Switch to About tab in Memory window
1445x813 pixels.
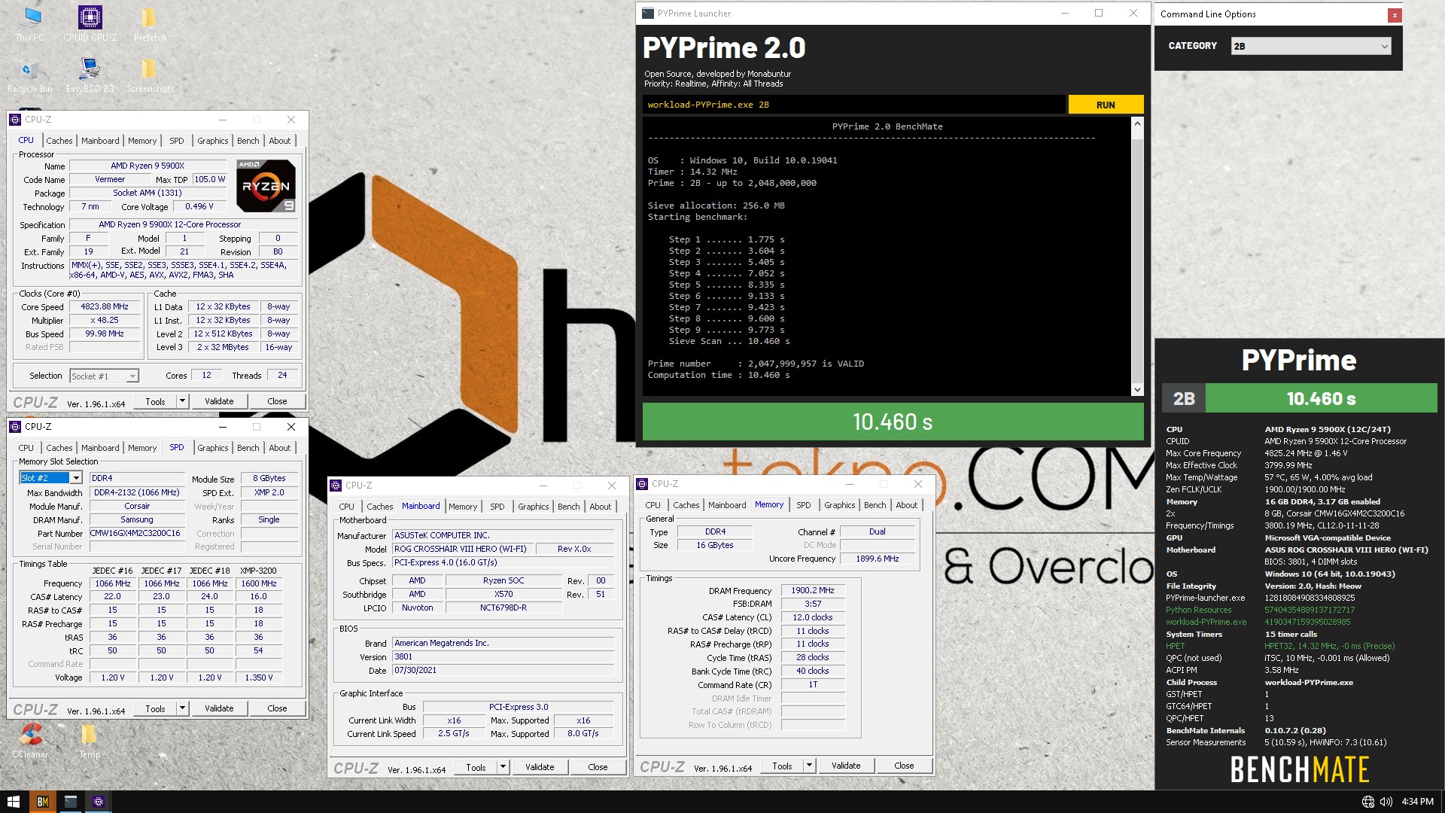tap(906, 505)
